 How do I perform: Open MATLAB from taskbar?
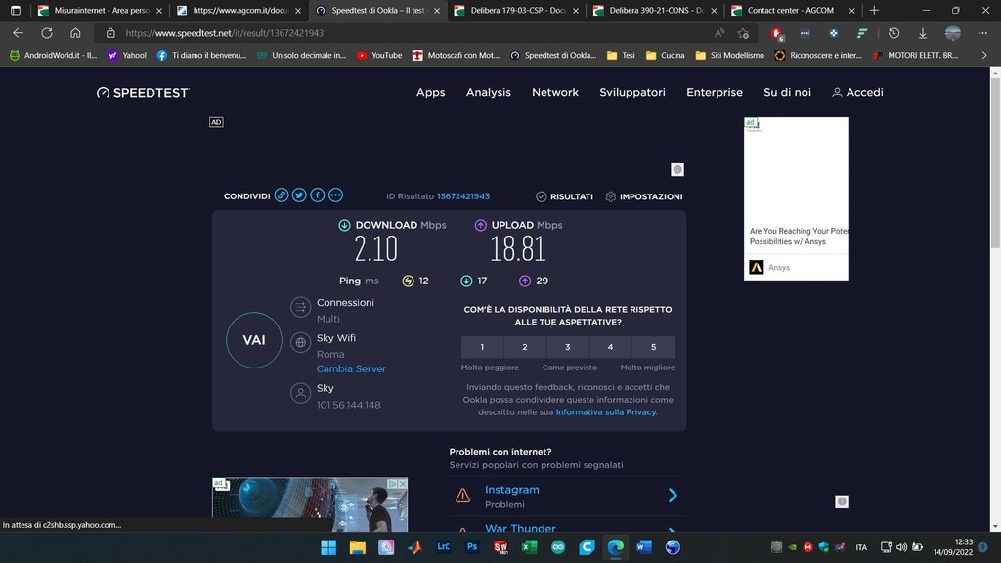click(x=414, y=547)
